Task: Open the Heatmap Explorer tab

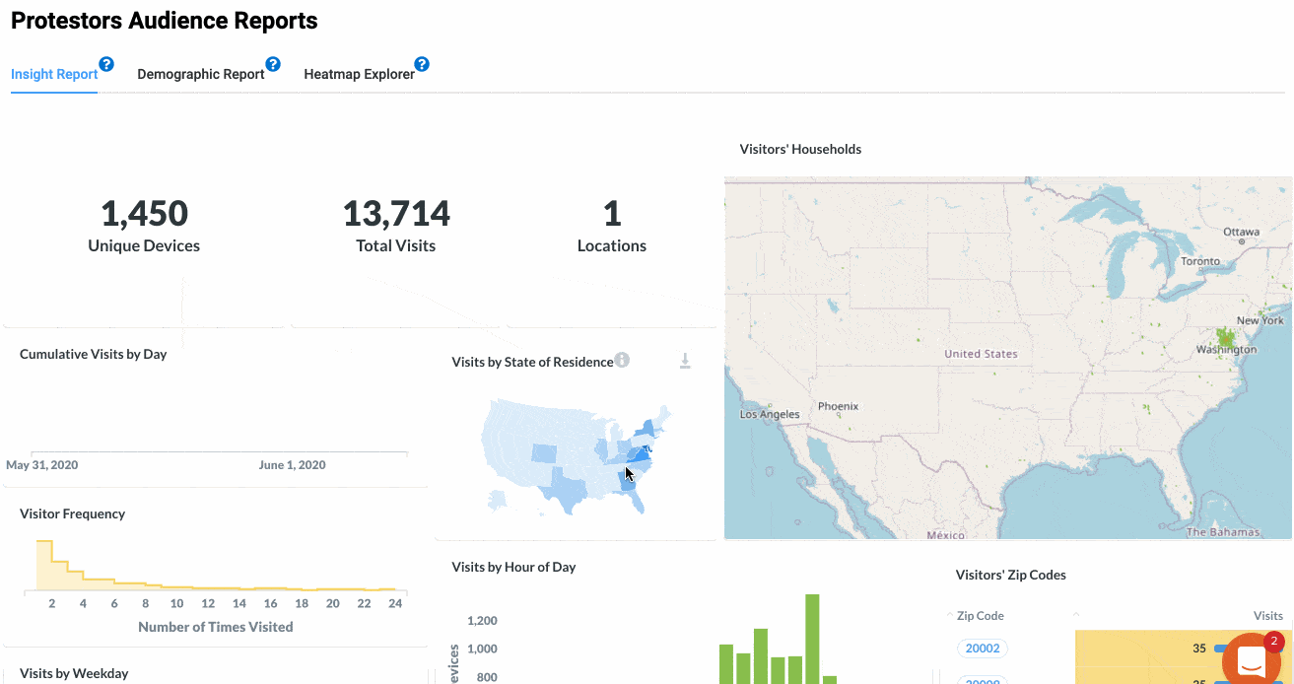Action: coord(359,74)
